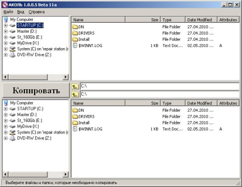242x187 pixels.
Task: Click the STARTUP (C:) drive icon in the upper tree
Action: (x=12, y=25)
